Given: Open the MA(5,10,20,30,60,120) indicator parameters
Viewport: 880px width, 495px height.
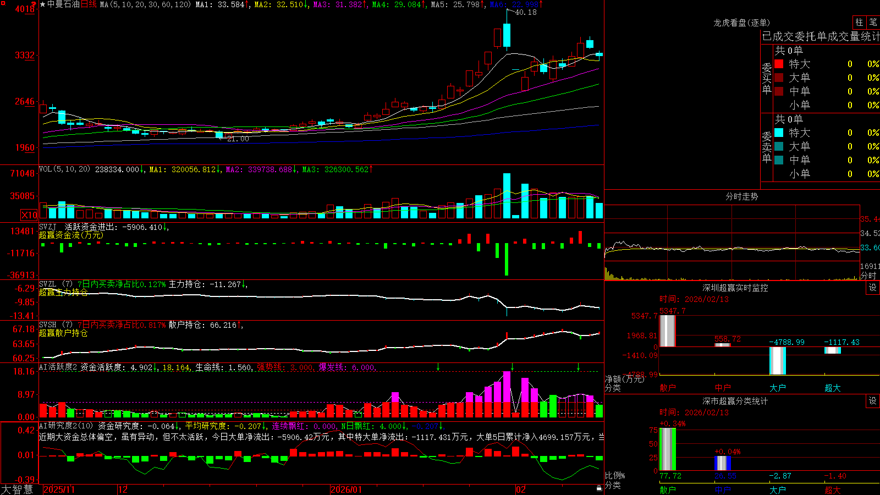Looking at the screenshot, I should click(x=145, y=4).
